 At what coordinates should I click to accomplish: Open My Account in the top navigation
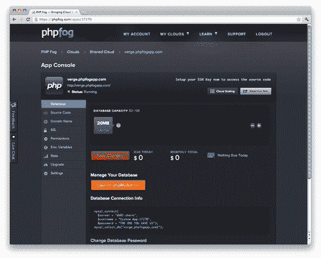point(137,34)
